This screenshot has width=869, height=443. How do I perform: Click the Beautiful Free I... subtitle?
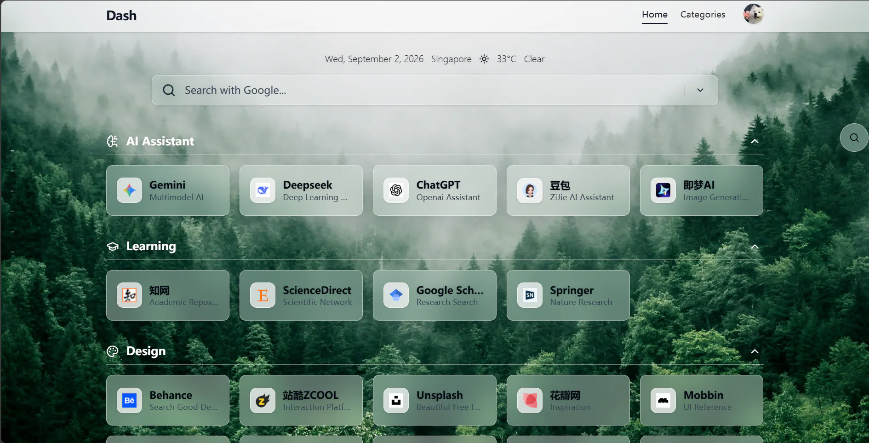(x=448, y=407)
